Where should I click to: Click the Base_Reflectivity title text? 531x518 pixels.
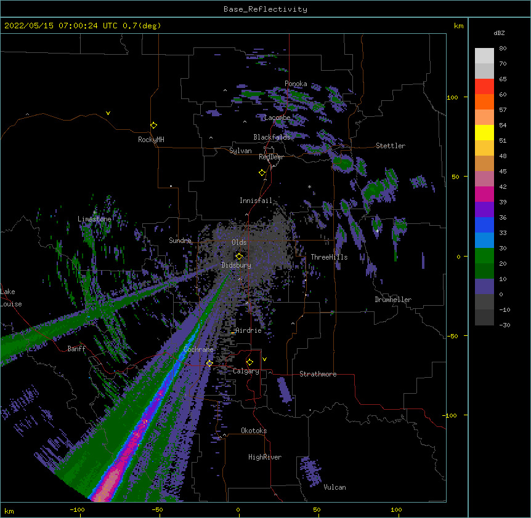[x=265, y=9]
